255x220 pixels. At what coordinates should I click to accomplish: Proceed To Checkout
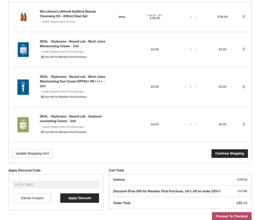tap(232, 216)
